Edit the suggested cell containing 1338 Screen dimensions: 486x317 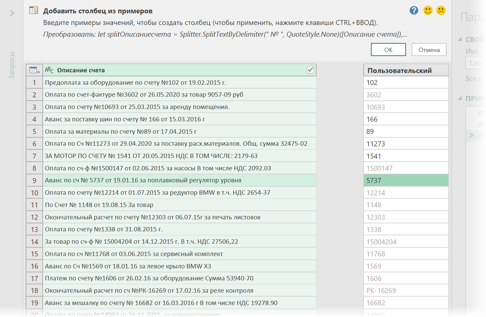406,230
